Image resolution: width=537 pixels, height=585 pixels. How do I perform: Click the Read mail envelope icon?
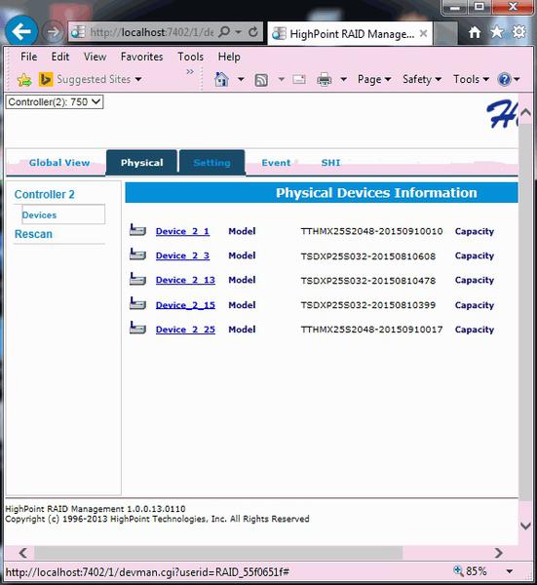[x=299, y=80]
